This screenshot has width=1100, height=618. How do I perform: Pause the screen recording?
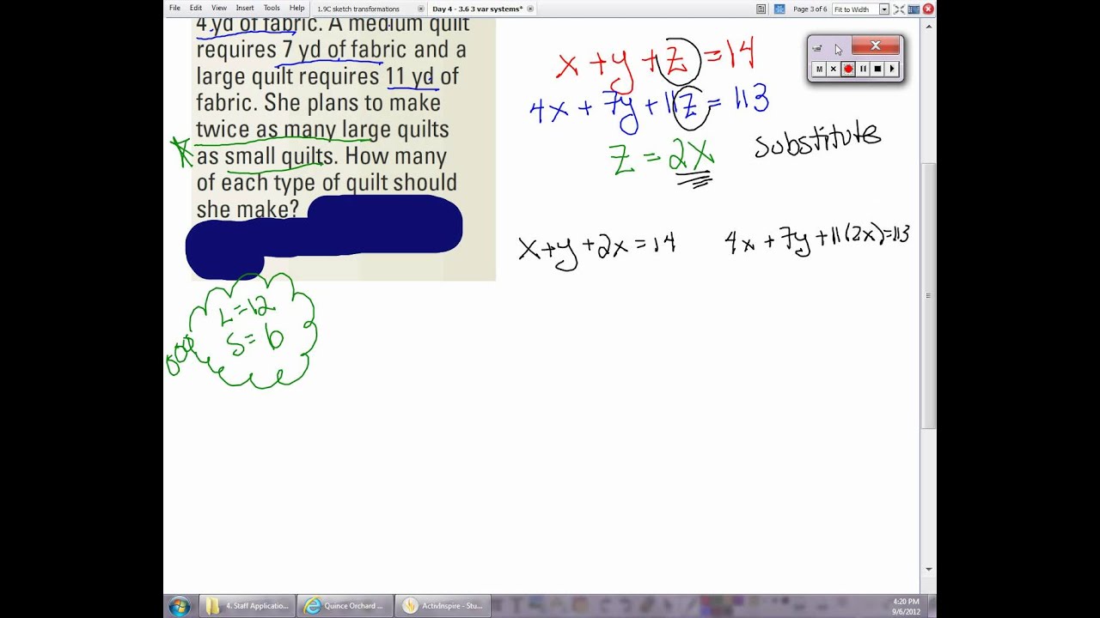pyautogui.click(x=863, y=69)
